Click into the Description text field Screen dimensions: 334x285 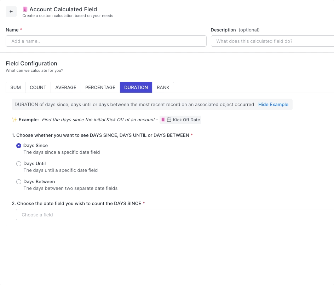tap(272, 41)
